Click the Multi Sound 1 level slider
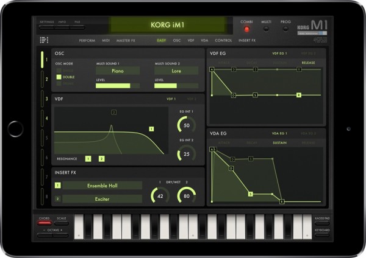 [x=118, y=86]
